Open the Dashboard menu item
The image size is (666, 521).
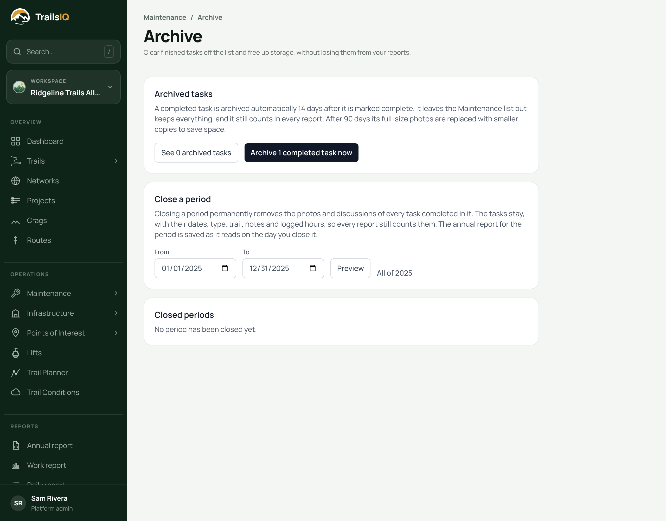pyautogui.click(x=63, y=141)
